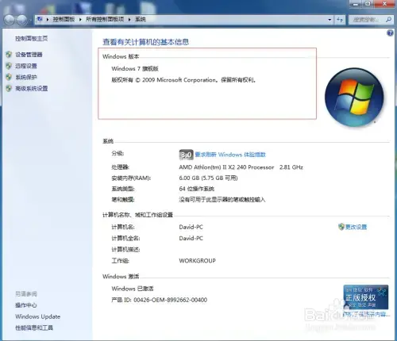Open 系统保护 link
The height and width of the screenshot is (341, 397).
pyautogui.click(x=26, y=77)
